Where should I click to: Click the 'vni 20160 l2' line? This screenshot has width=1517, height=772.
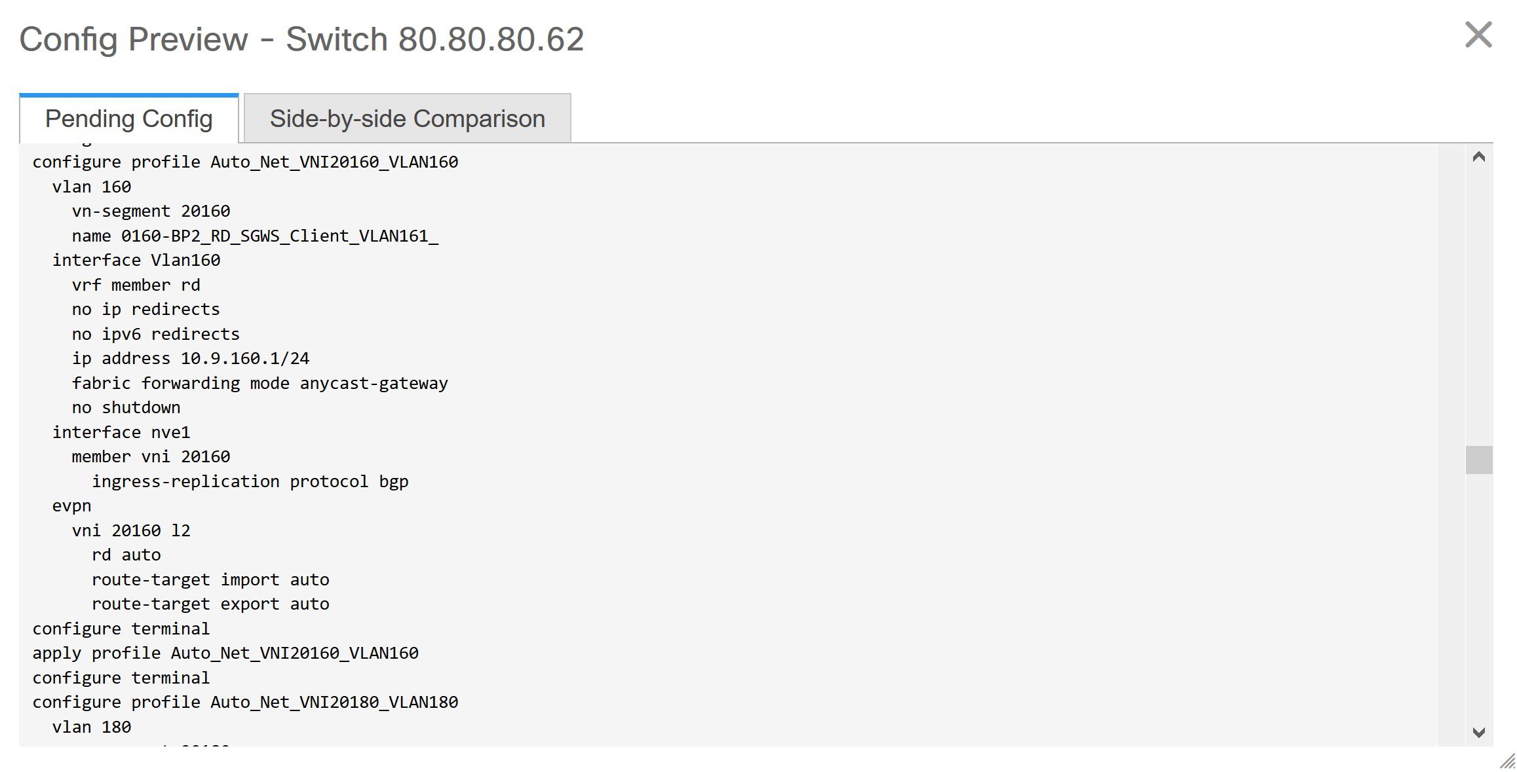click(x=131, y=530)
